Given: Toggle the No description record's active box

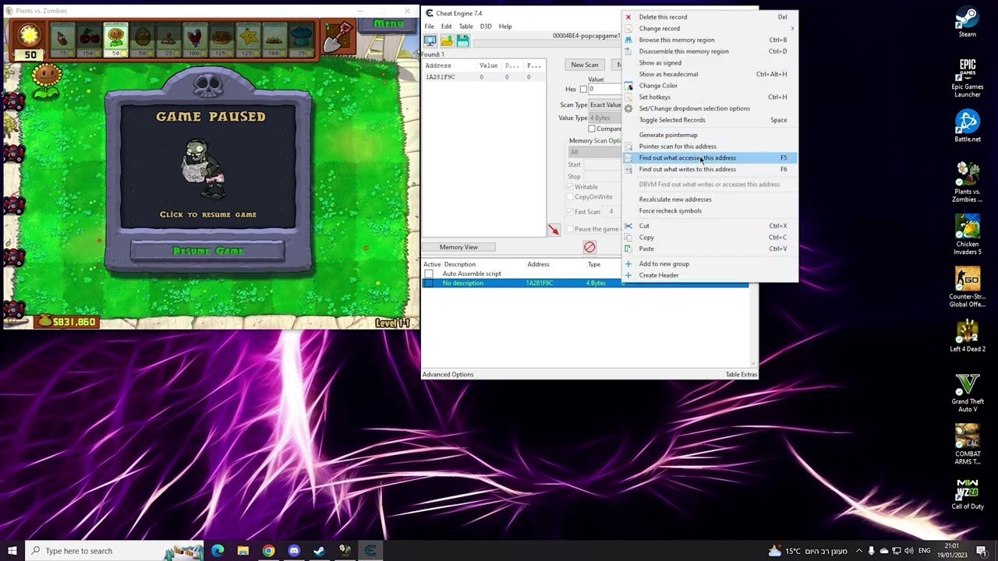Looking at the screenshot, I should [428, 284].
